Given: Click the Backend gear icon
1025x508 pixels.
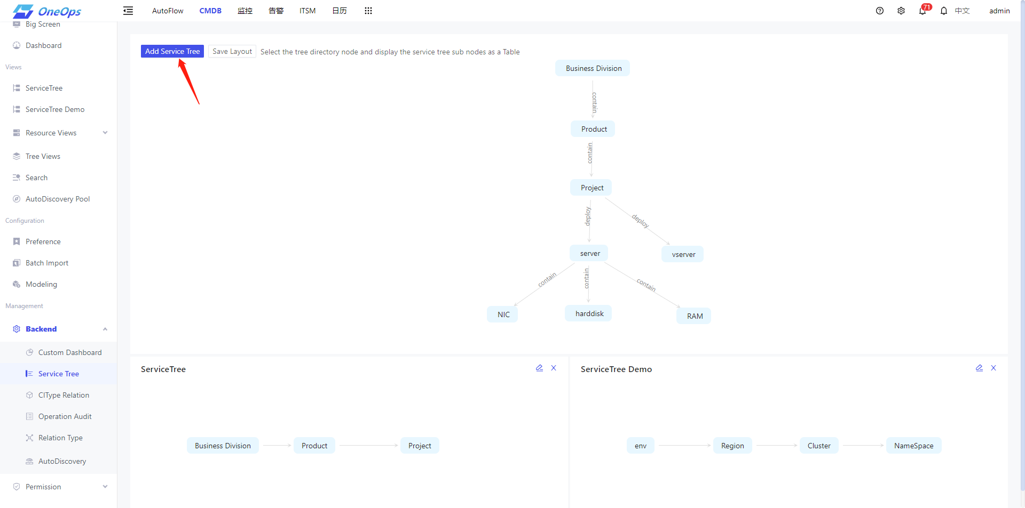Looking at the screenshot, I should [x=17, y=329].
